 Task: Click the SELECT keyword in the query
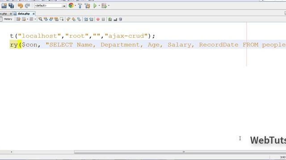coord(61,45)
